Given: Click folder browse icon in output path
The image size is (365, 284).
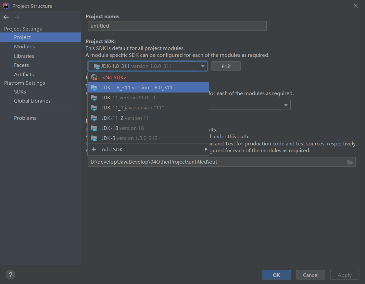Looking at the screenshot, I should (x=350, y=162).
